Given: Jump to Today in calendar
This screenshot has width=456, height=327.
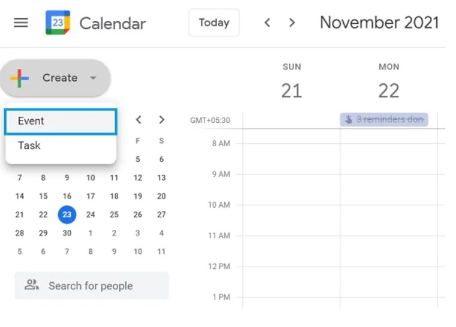Looking at the screenshot, I should [x=214, y=23].
